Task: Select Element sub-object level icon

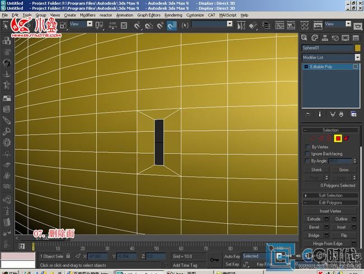Action: coord(346,138)
